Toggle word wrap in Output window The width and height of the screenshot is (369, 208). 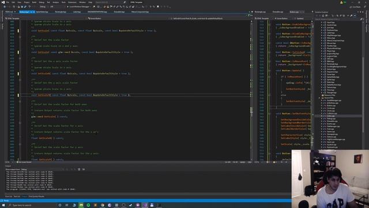(x=84, y=169)
